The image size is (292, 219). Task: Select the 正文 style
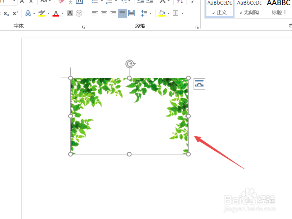(x=220, y=8)
